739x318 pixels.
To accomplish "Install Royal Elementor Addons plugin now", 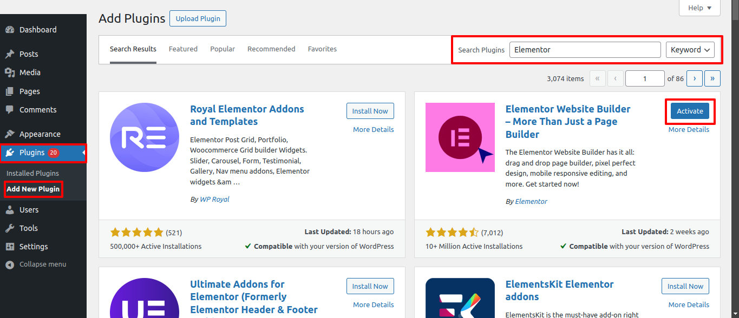I will [x=370, y=111].
